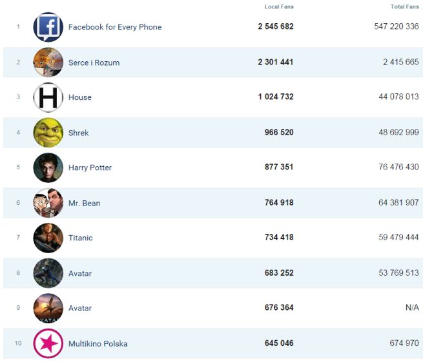This screenshot has width=423, height=362.
Task: Open the Facebook for Every Phone link
Action: tap(115, 27)
